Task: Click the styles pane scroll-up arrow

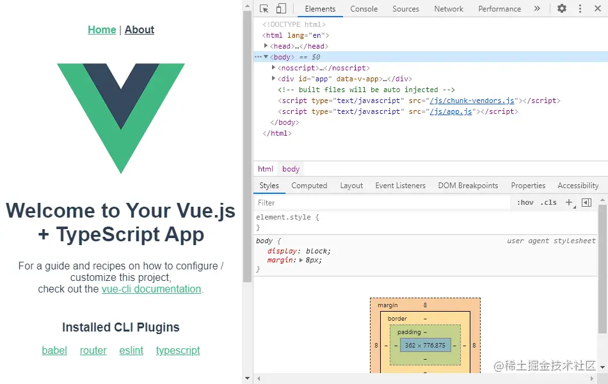Action: [602, 200]
